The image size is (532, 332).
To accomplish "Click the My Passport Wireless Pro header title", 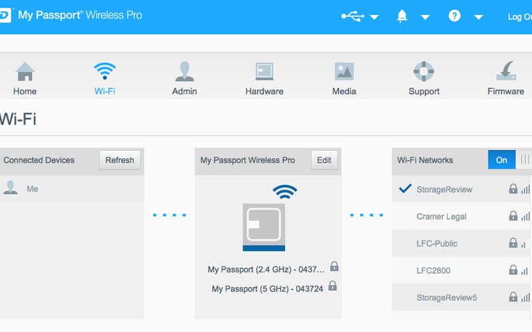I will click(x=248, y=160).
